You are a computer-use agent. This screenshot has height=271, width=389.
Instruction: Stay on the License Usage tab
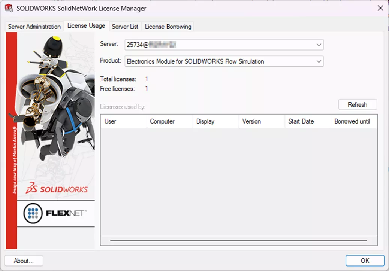pyautogui.click(x=86, y=26)
